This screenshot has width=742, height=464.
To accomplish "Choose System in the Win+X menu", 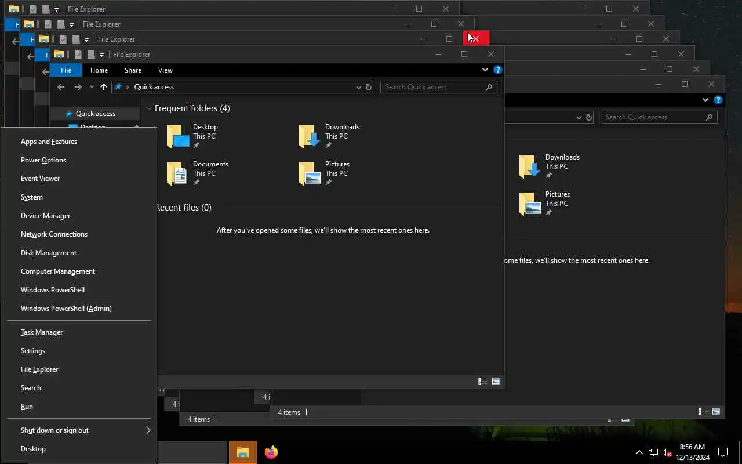I will click(79, 197).
